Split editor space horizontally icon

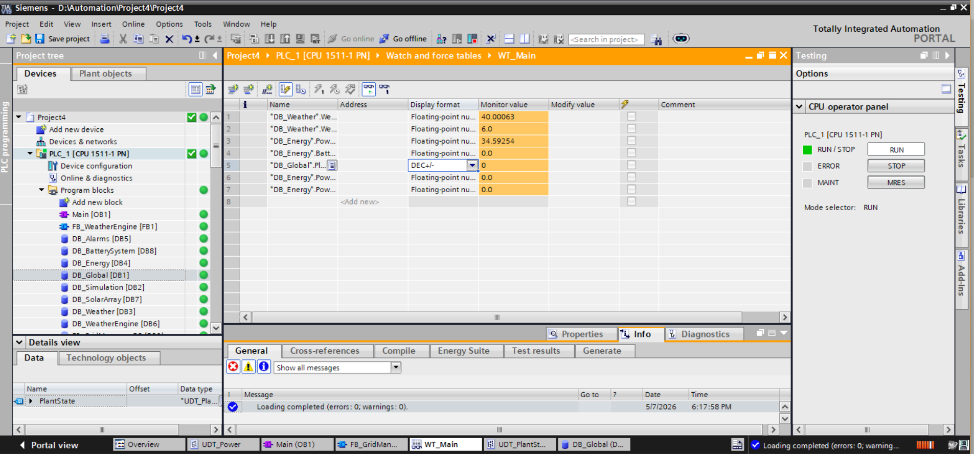pos(509,38)
